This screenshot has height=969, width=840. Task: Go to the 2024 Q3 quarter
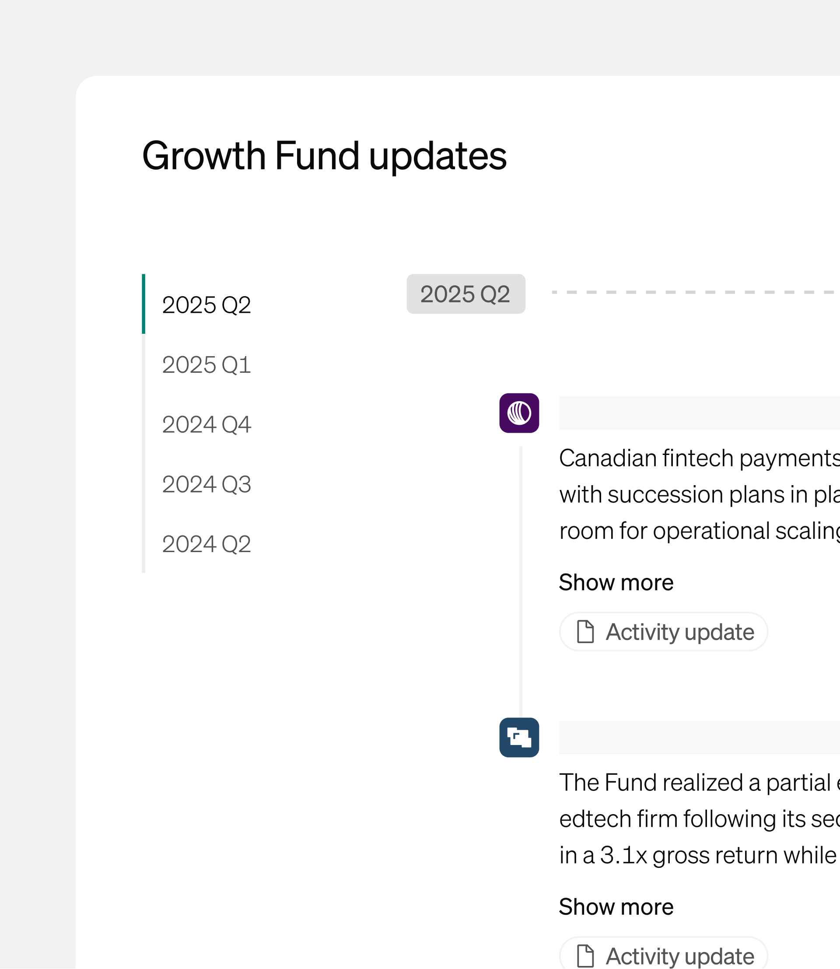206,484
